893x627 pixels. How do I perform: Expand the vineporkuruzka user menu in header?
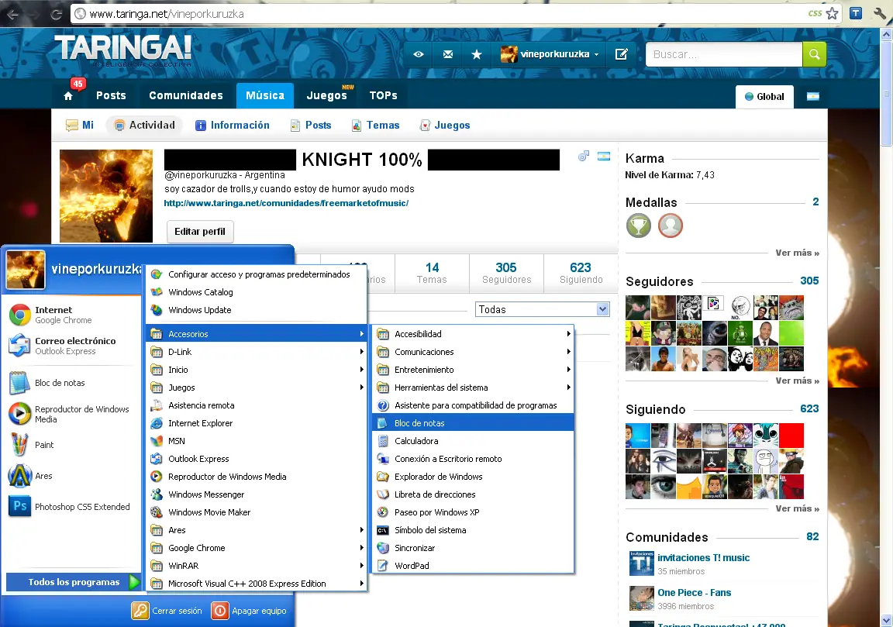point(550,54)
